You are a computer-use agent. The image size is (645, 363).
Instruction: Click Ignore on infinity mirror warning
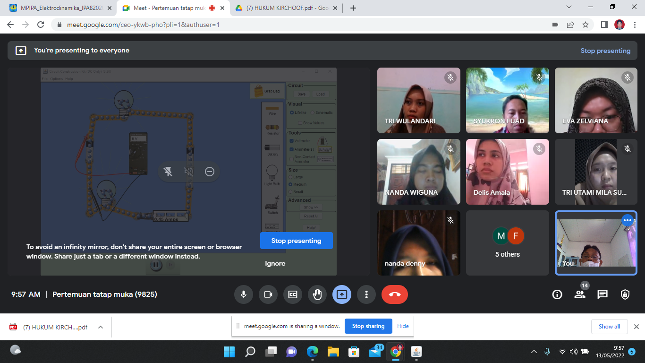tap(275, 263)
